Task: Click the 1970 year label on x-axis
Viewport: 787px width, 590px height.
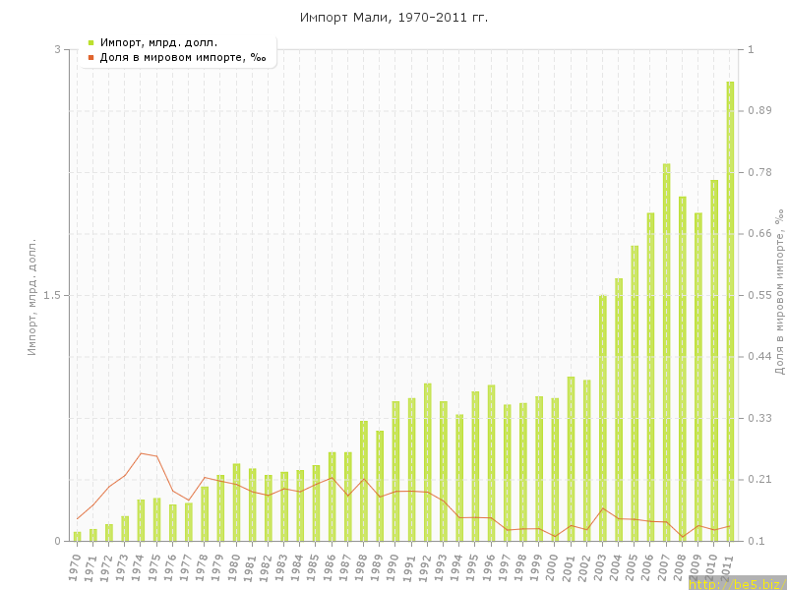Action: tap(76, 567)
